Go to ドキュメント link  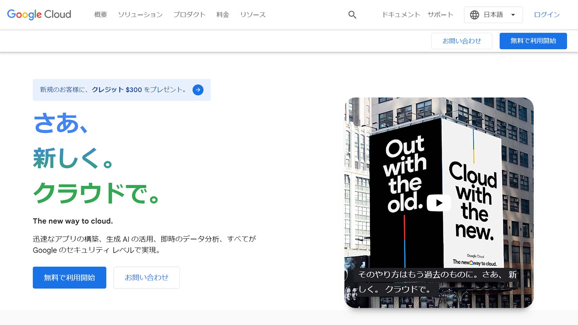coord(401,15)
